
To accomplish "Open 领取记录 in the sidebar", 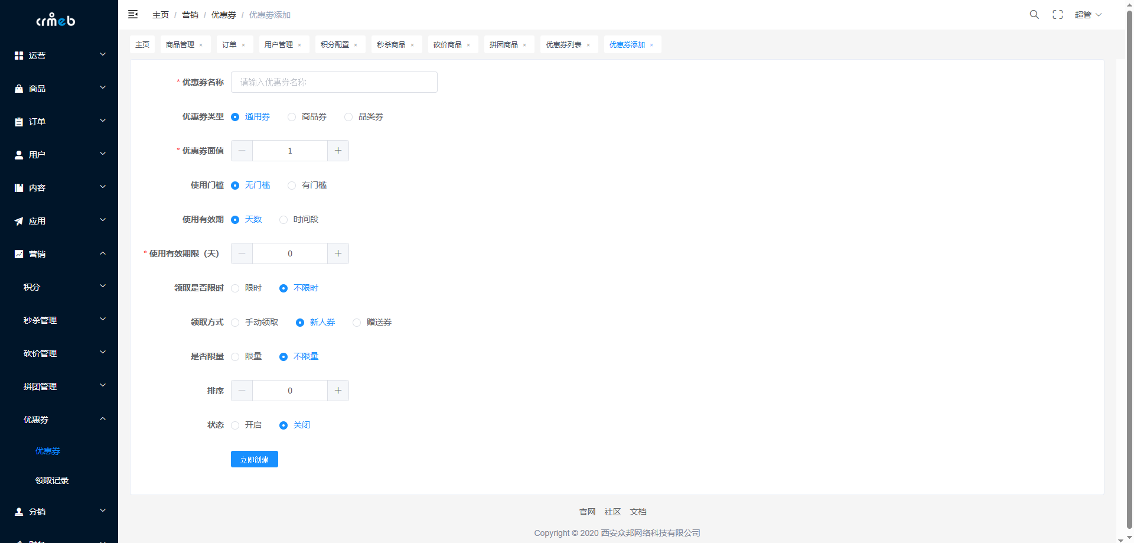I will (x=52, y=480).
